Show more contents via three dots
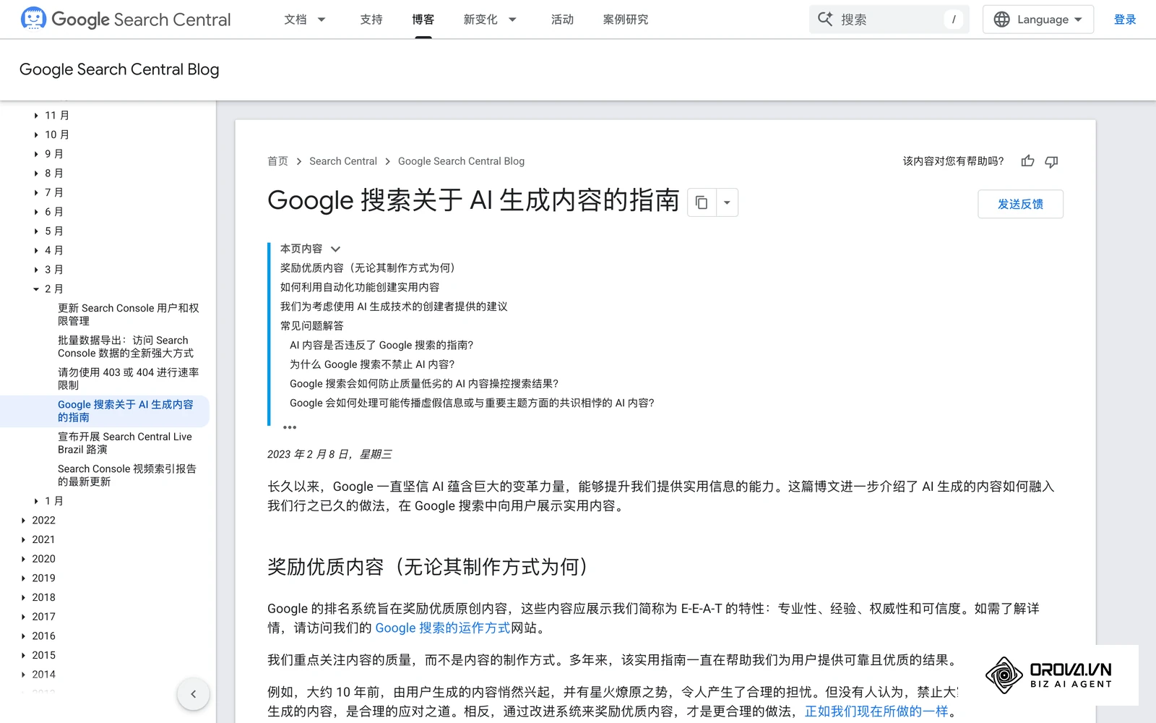 pos(290,427)
